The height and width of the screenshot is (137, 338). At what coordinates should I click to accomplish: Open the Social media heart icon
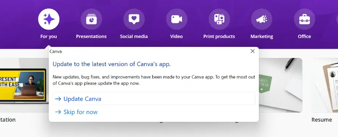(134, 19)
